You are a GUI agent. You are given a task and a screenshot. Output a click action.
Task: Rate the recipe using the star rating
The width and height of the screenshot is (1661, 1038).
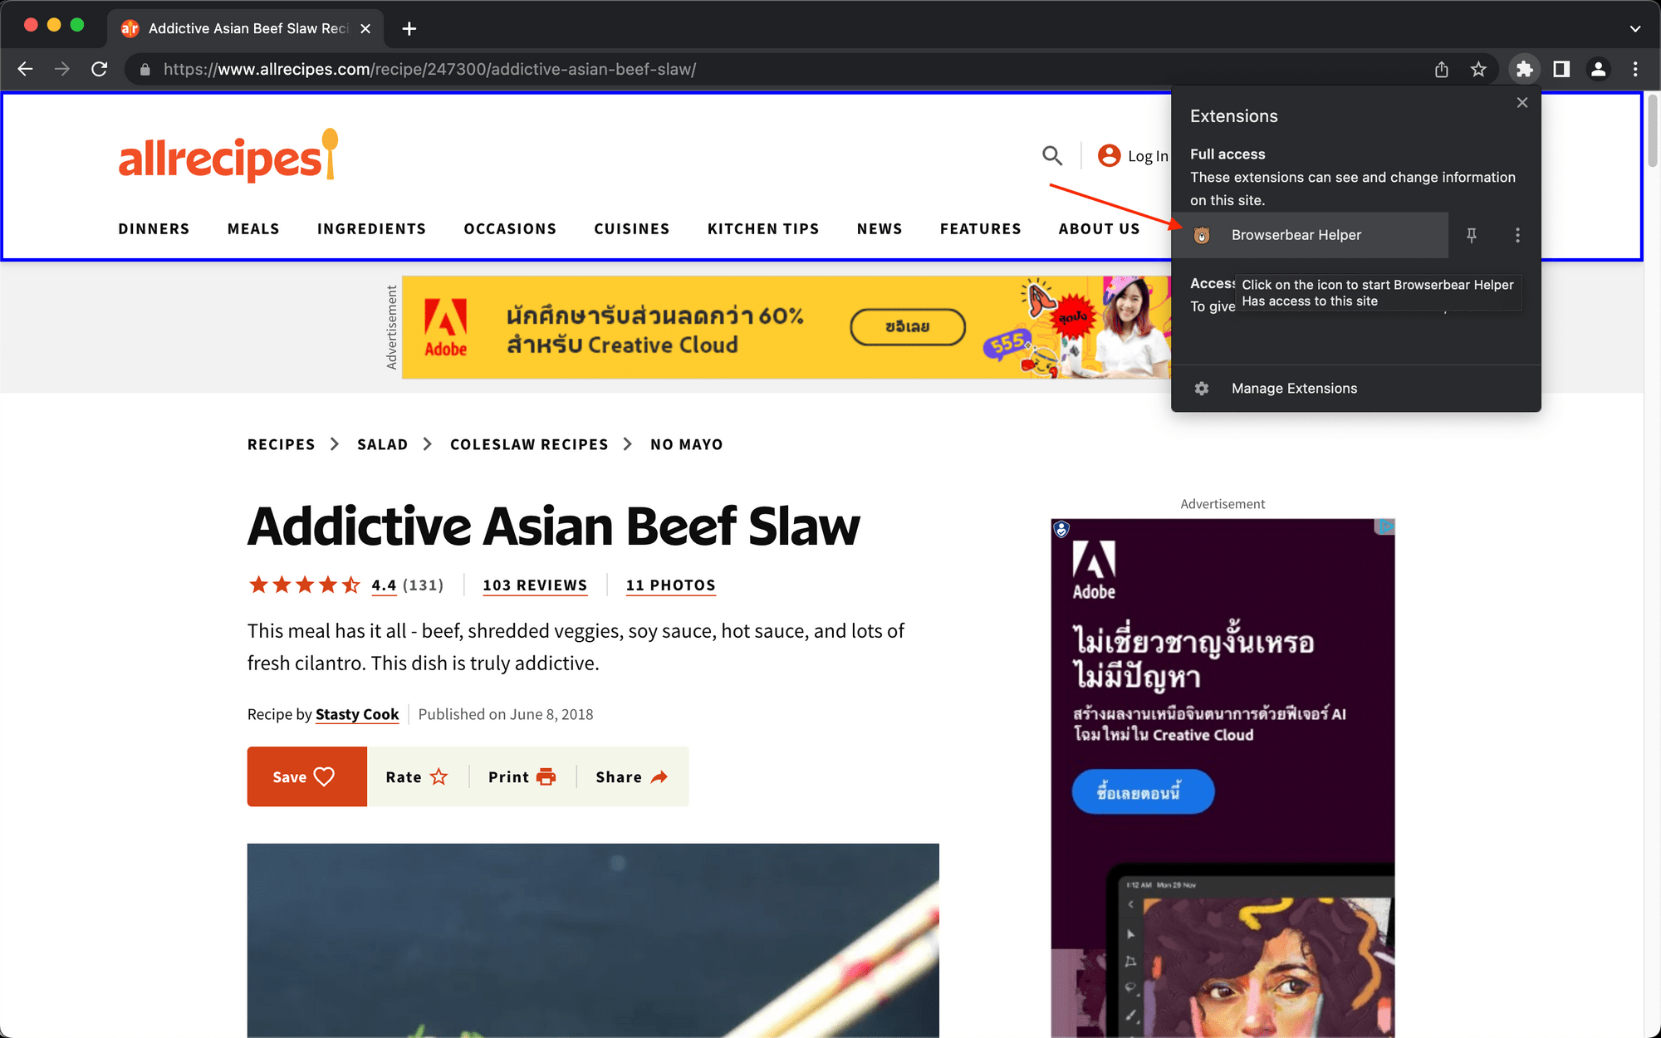click(x=415, y=776)
